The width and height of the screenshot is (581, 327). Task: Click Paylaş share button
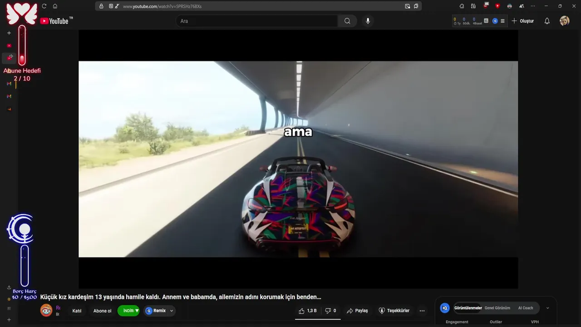click(x=357, y=311)
